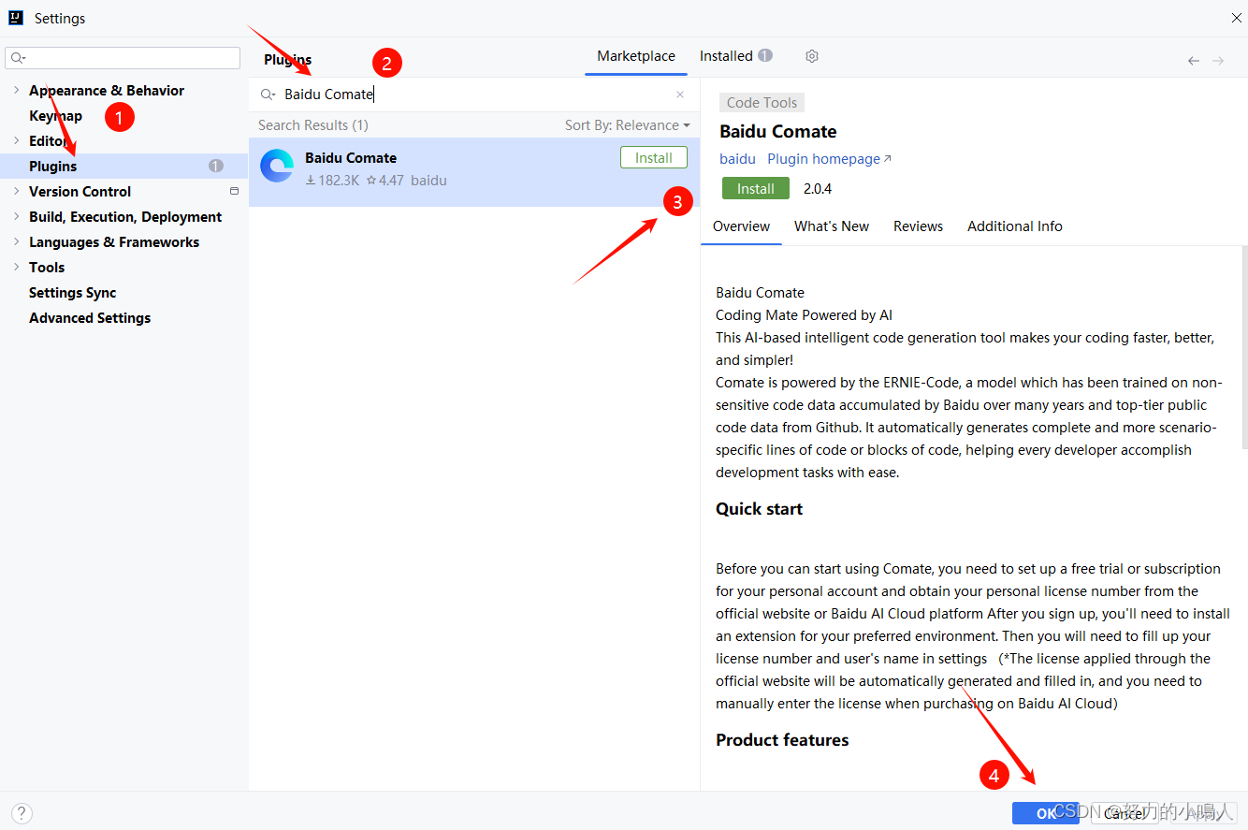Image resolution: width=1248 pixels, height=830 pixels.
Task: Open the What's New tab
Action: 832,226
